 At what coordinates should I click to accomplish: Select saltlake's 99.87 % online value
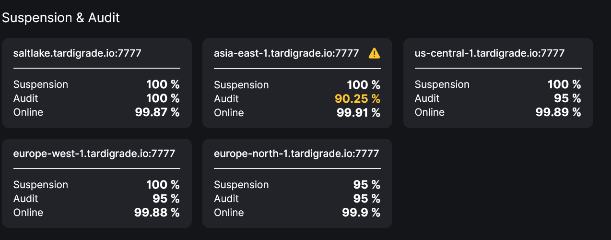point(157,112)
